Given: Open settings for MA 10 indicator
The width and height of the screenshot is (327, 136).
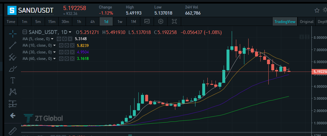Looking at the screenshot, I should (67, 45).
